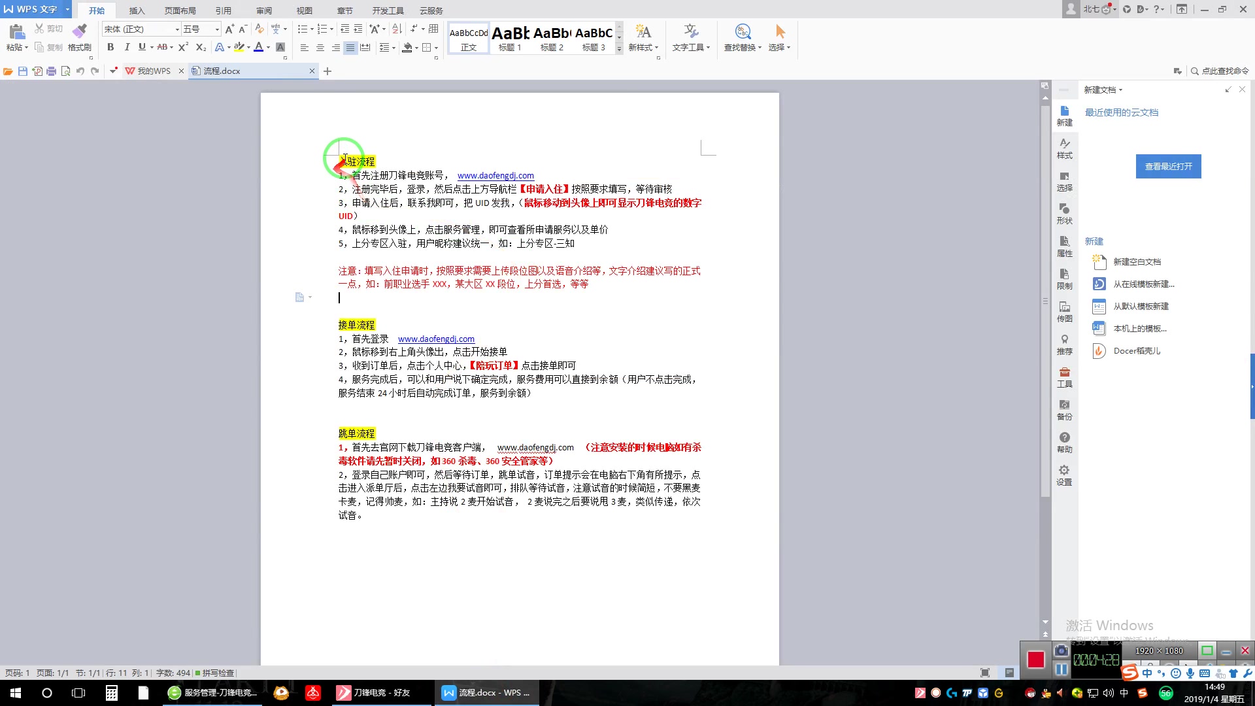Apply the paragraph shading fill color
This screenshot has width=1255, height=706.
click(407, 47)
